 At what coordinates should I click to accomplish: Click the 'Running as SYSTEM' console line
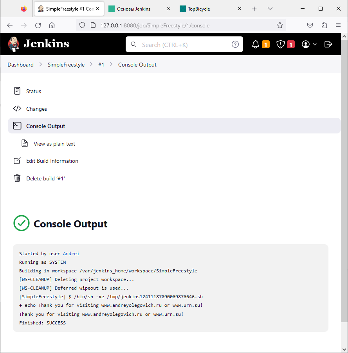43,262
